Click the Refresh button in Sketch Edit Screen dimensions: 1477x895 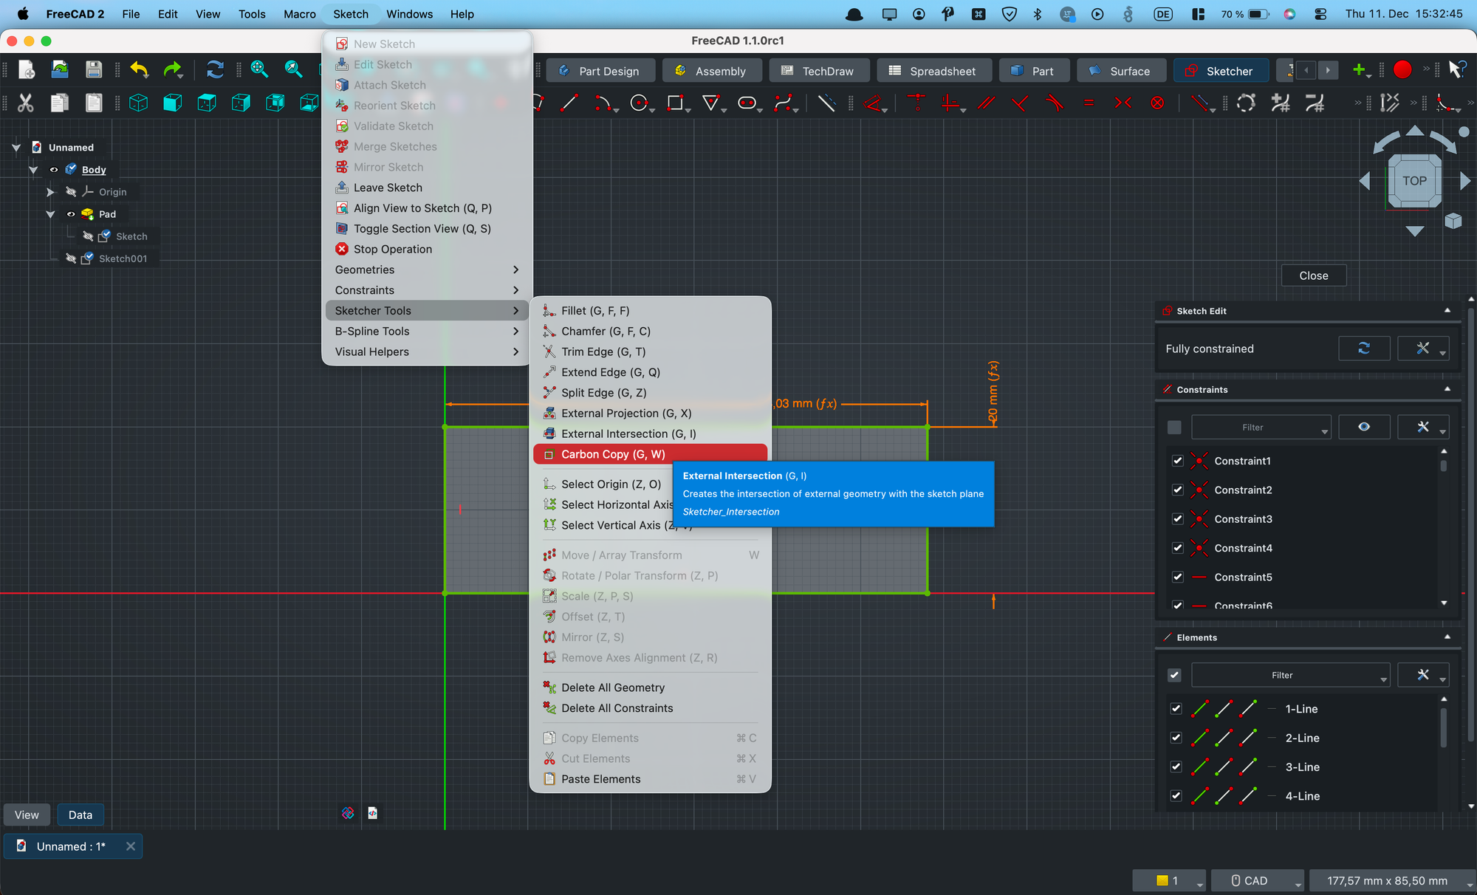pyautogui.click(x=1363, y=349)
